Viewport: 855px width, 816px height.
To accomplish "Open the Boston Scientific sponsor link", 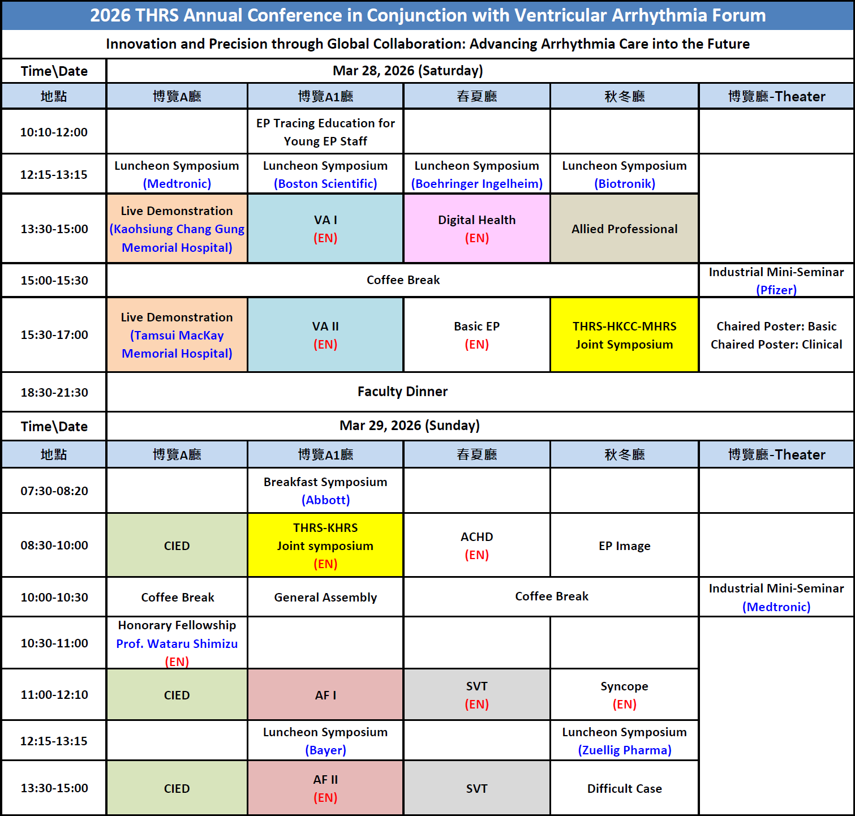I will coord(325,184).
